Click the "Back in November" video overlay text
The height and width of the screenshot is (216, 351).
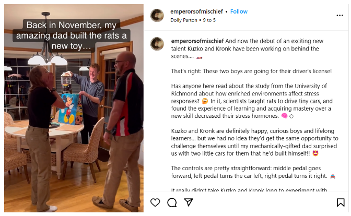click(x=73, y=35)
